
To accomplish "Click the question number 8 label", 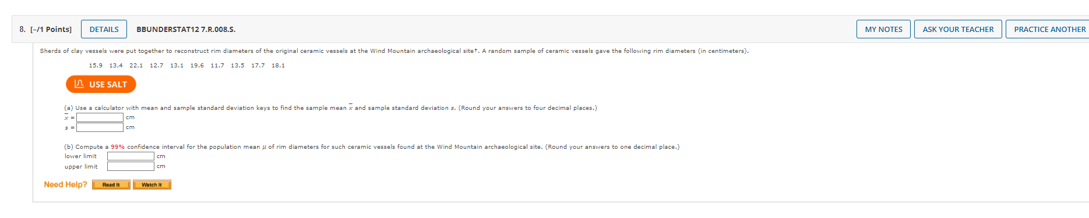I will (22, 29).
